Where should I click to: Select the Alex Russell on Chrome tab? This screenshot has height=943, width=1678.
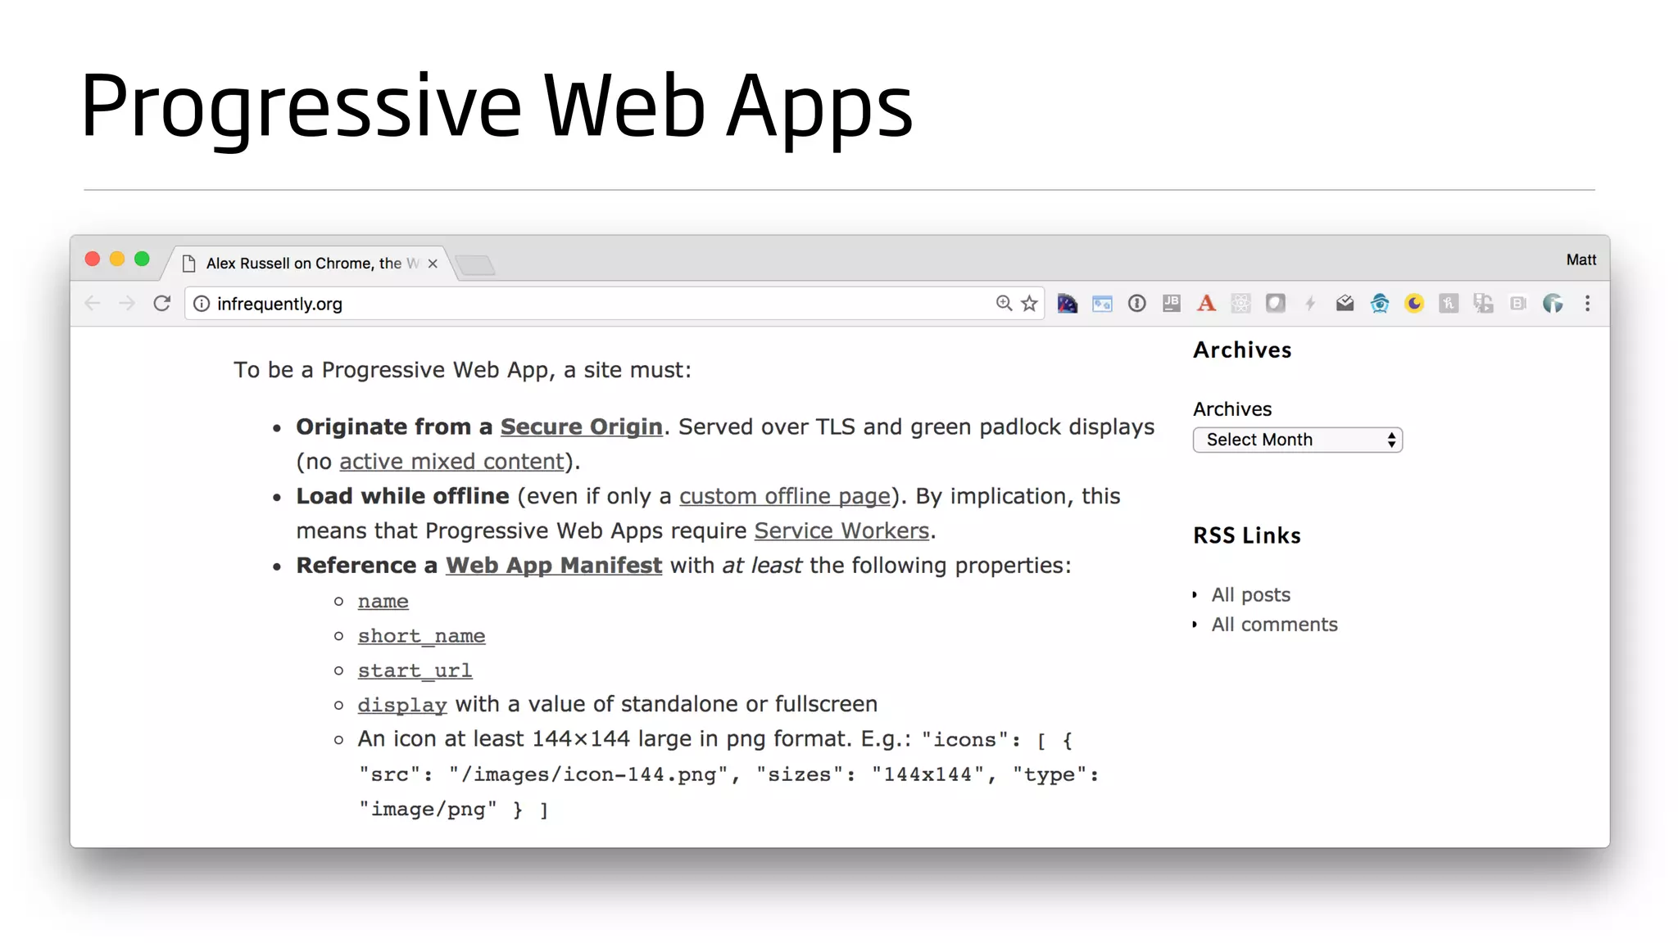point(311,264)
